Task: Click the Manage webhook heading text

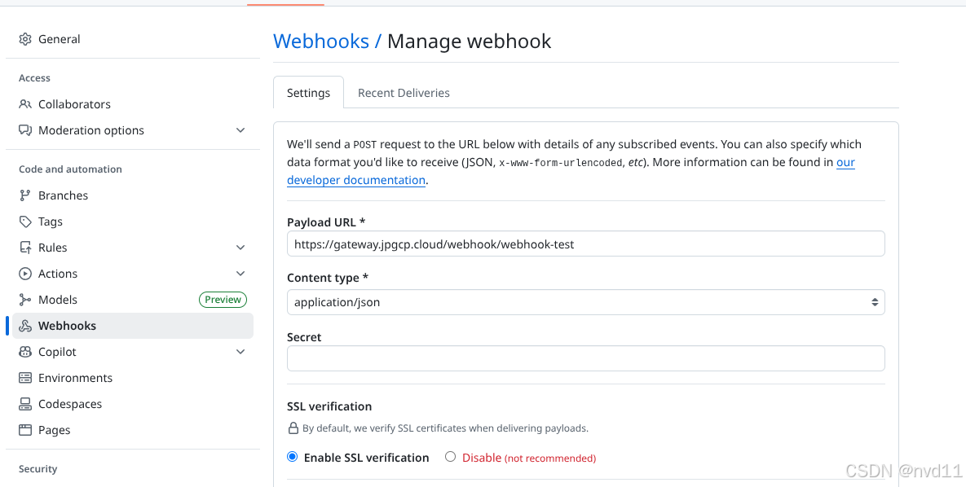Action: coord(469,42)
